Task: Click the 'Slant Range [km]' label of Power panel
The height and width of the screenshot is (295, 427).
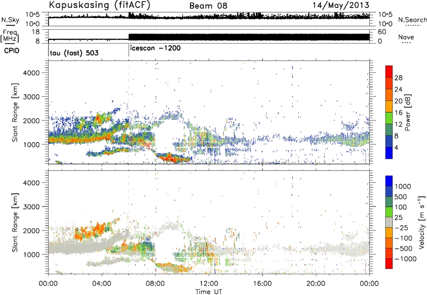Action: point(15,112)
